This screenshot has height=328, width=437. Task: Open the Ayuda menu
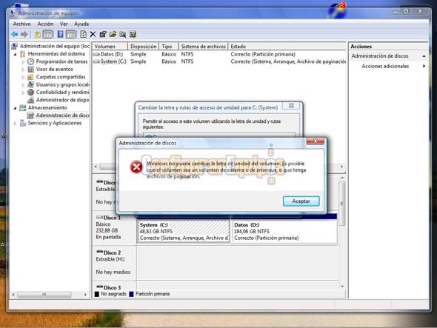click(81, 24)
